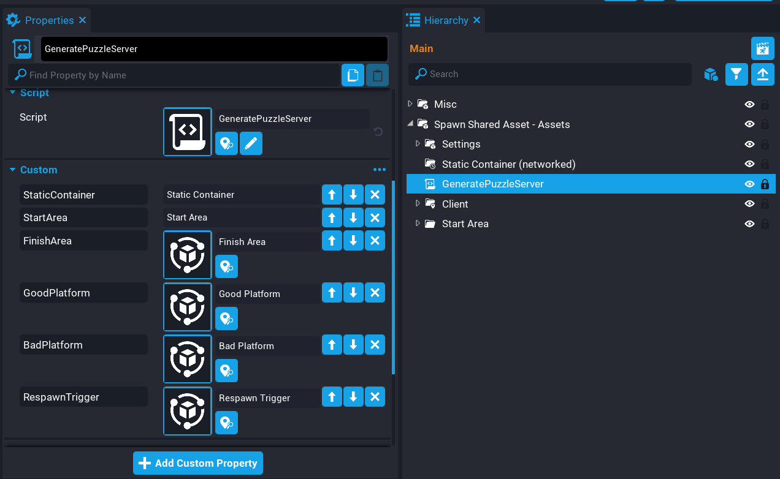Switch to the Properties tab
780x479 pixels.
tap(48, 20)
